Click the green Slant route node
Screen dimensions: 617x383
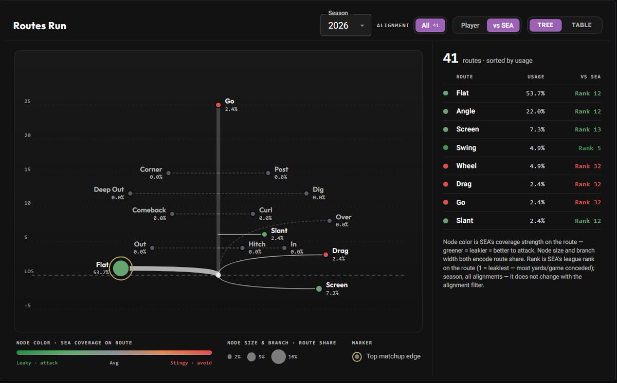264,234
